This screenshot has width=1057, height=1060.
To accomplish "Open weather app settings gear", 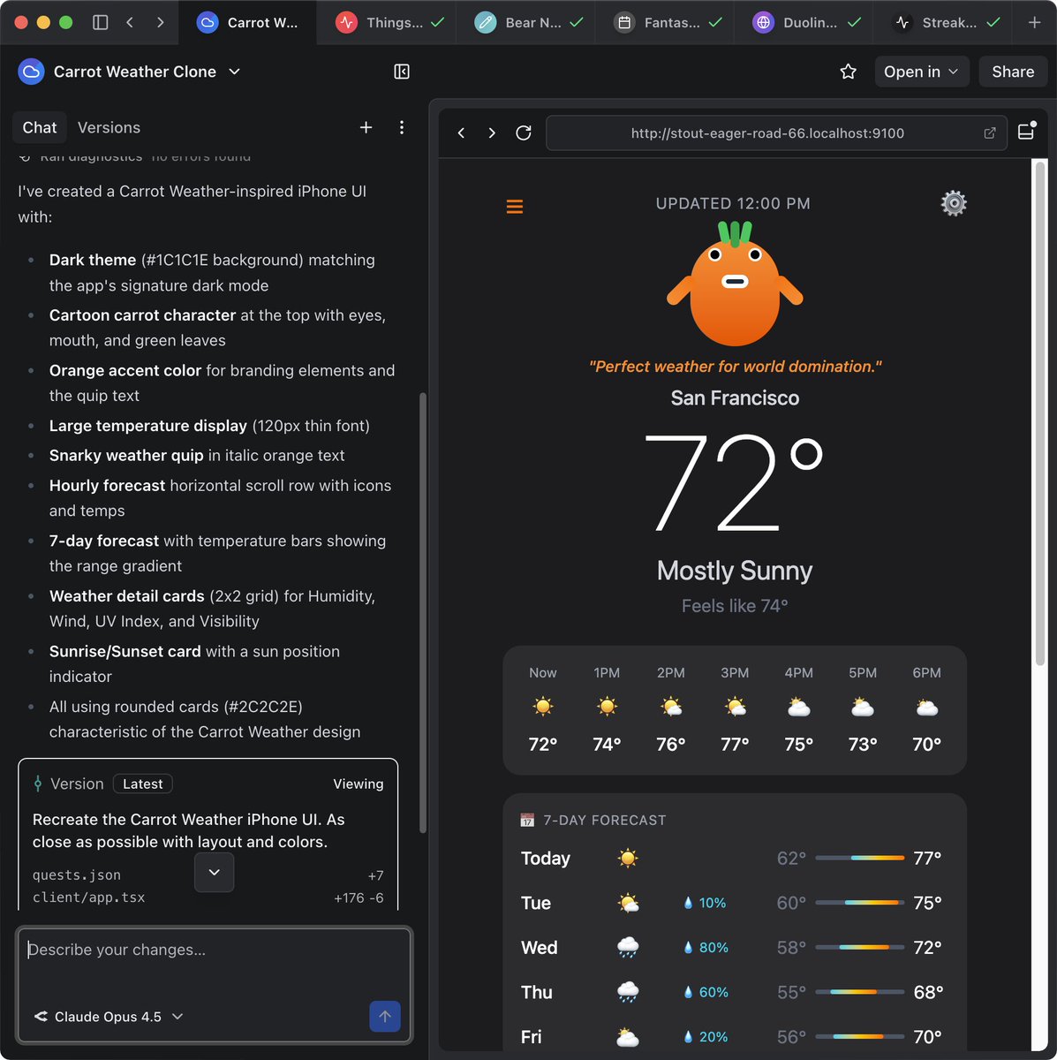I will (x=954, y=203).
